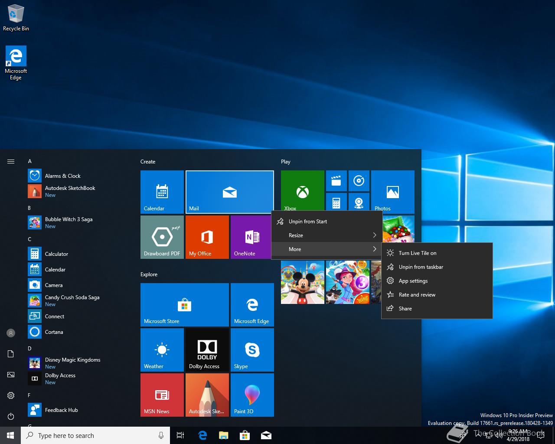Expand the Start hamburger menu

pos(11,162)
